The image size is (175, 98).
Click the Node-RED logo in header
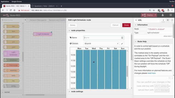(6, 15)
